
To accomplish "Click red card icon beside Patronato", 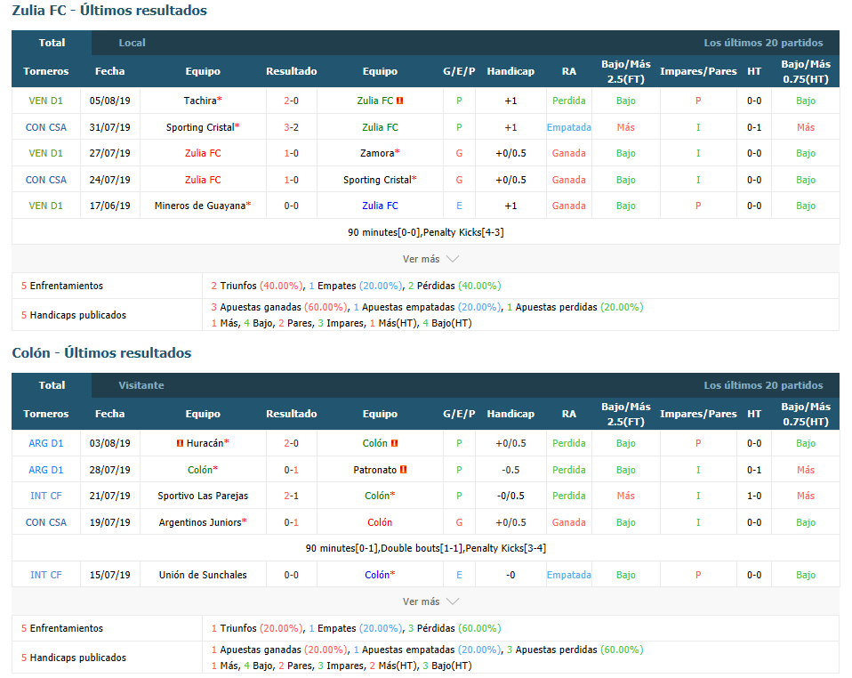I will point(403,469).
